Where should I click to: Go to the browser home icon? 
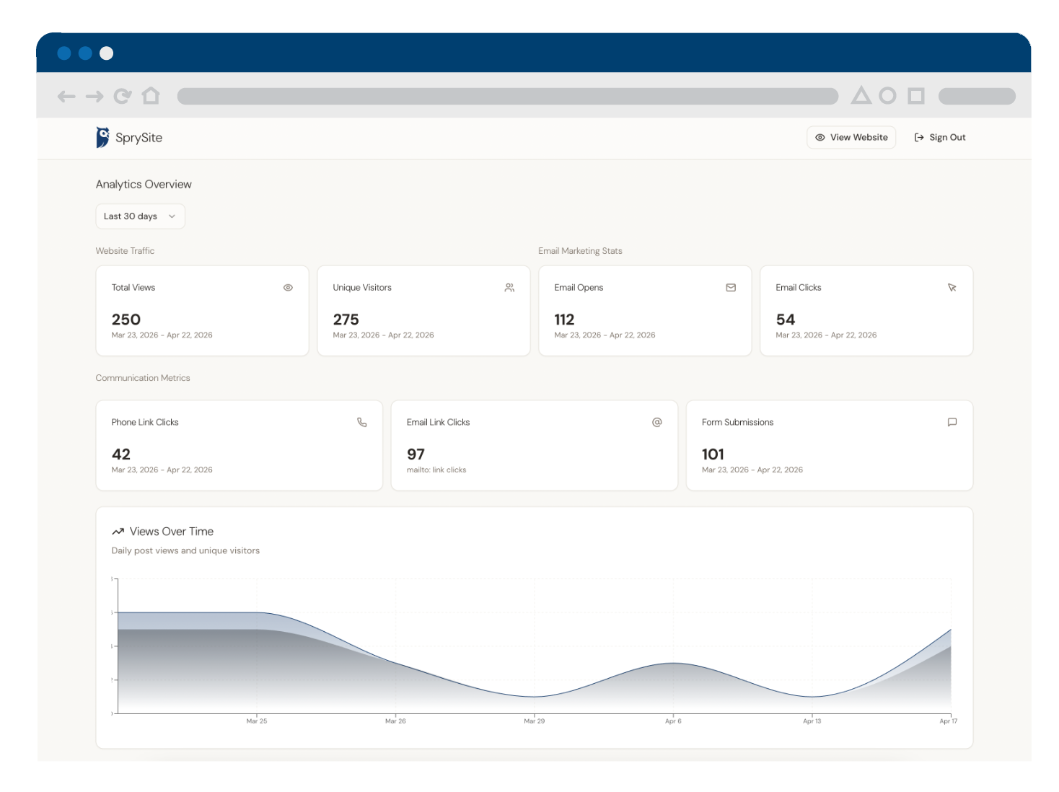(x=151, y=96)
